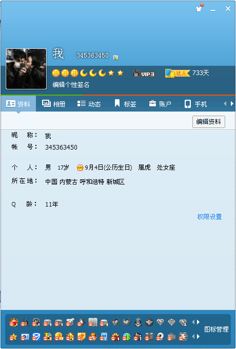Click the red gem icon in bottom bar
This screenshot has height=349, width=236.
(13, 322)
